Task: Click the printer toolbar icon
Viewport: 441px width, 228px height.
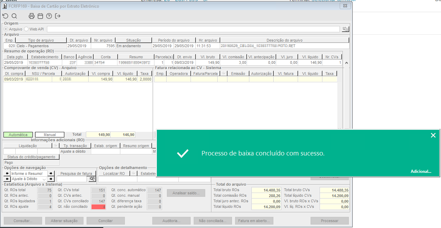Action: [32, 16]
